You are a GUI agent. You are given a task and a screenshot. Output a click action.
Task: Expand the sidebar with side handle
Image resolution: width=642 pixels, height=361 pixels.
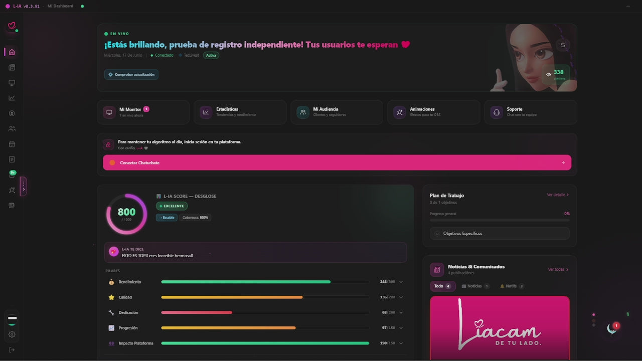pos(23,187)
